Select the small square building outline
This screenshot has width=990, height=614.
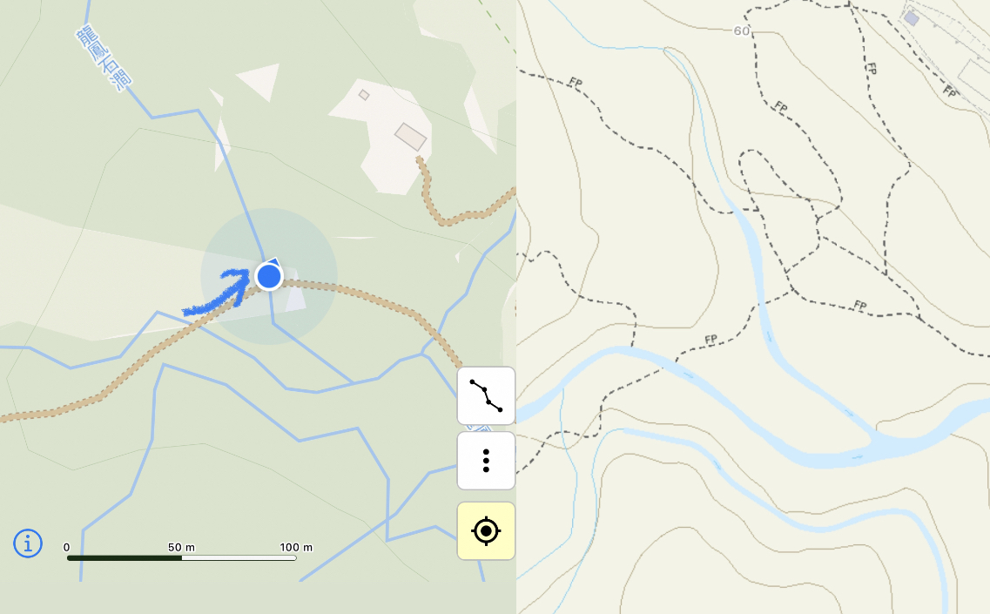point(364,95)
